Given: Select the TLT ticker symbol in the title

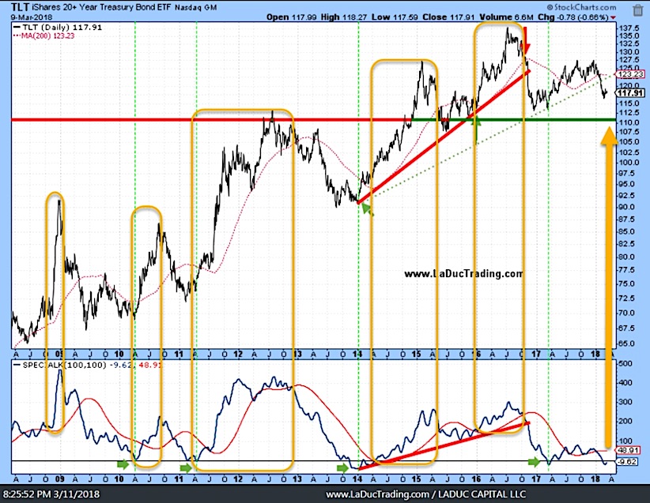Looking at the screenshot, I should (20, 7).
